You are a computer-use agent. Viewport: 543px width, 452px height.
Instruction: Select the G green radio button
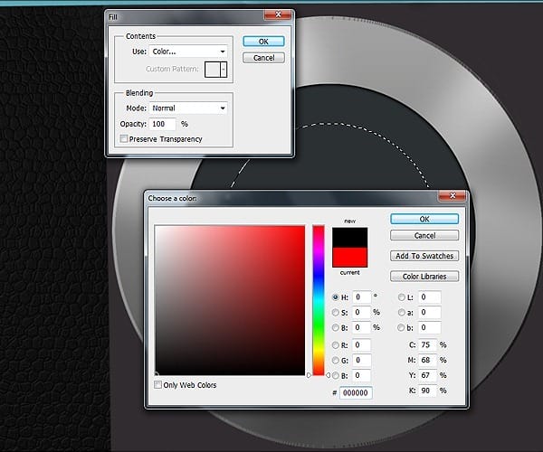335,360
